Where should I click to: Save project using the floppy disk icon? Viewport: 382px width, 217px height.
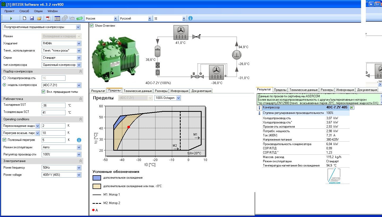tap(32, 19)
